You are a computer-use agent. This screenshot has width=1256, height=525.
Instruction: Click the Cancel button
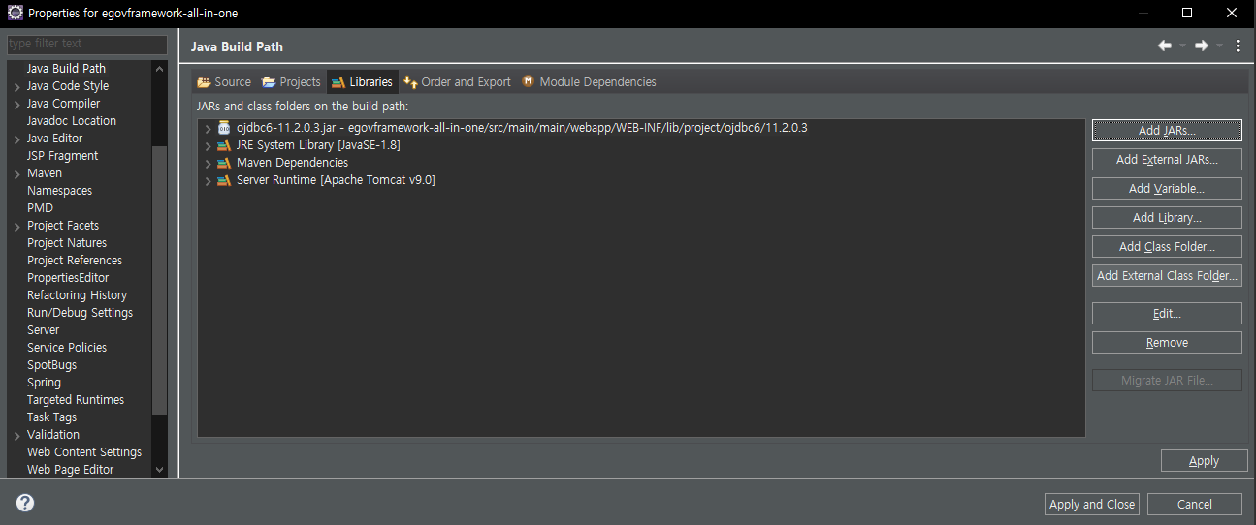1194,504
